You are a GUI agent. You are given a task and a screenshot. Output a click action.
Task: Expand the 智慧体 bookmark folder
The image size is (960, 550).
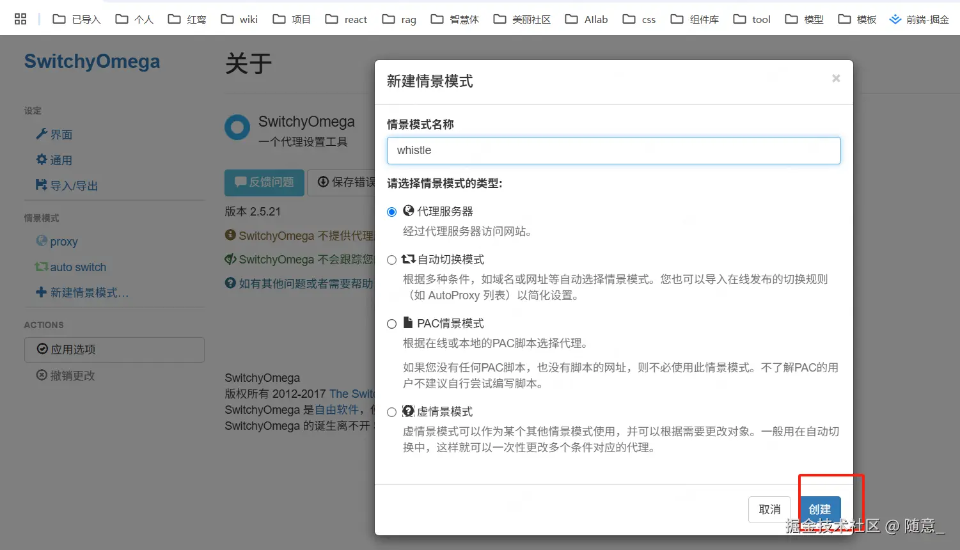pyautogui.click(x=455, y=19)
